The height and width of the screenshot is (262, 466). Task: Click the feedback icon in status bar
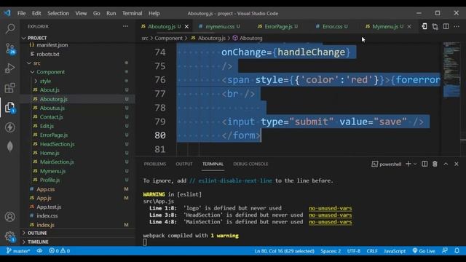coord(445,251)
